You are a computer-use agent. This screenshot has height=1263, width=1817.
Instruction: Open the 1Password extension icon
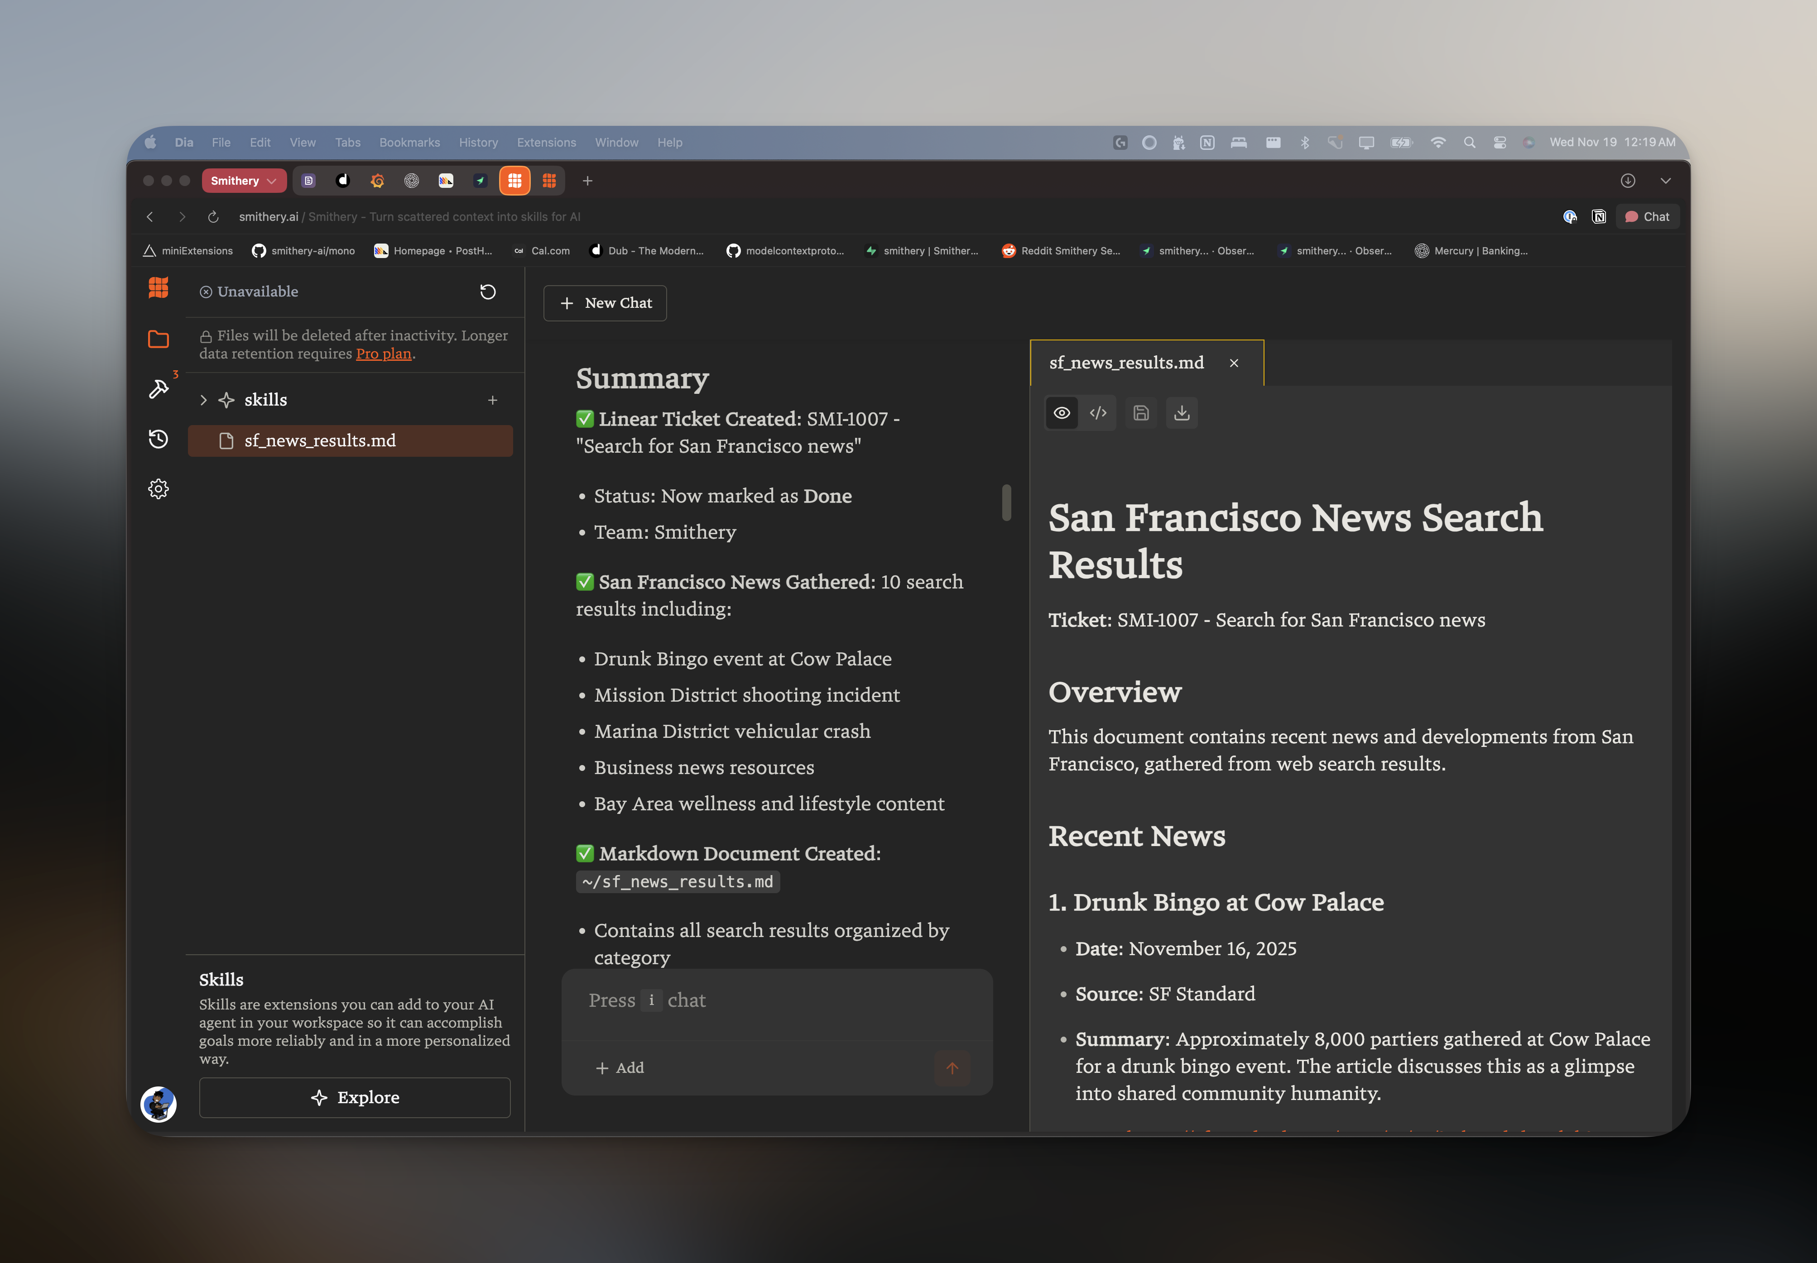tap(1570, 217)
